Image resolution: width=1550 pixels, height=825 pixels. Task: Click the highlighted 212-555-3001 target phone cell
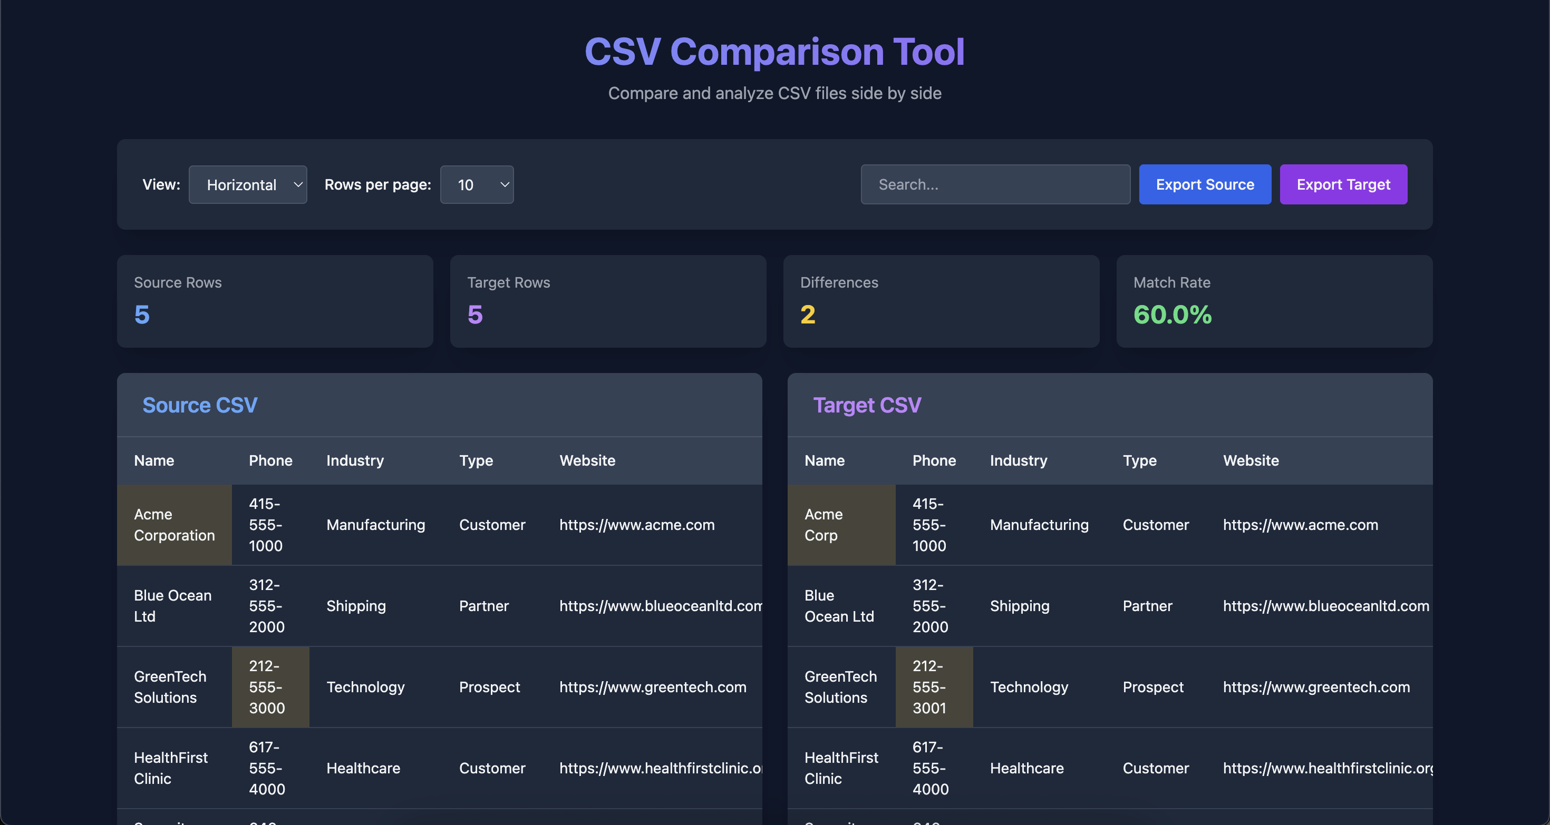933,686
